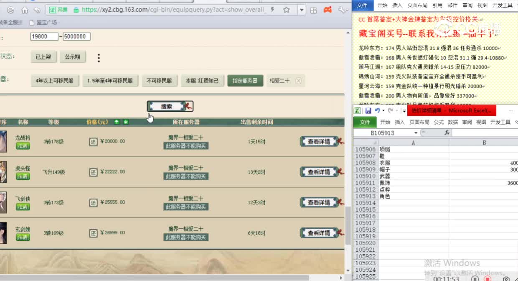Viewport: 518px width, 281px height.
Task: Customize Excel quick access toolbar
Action: [x=404, y=111]
